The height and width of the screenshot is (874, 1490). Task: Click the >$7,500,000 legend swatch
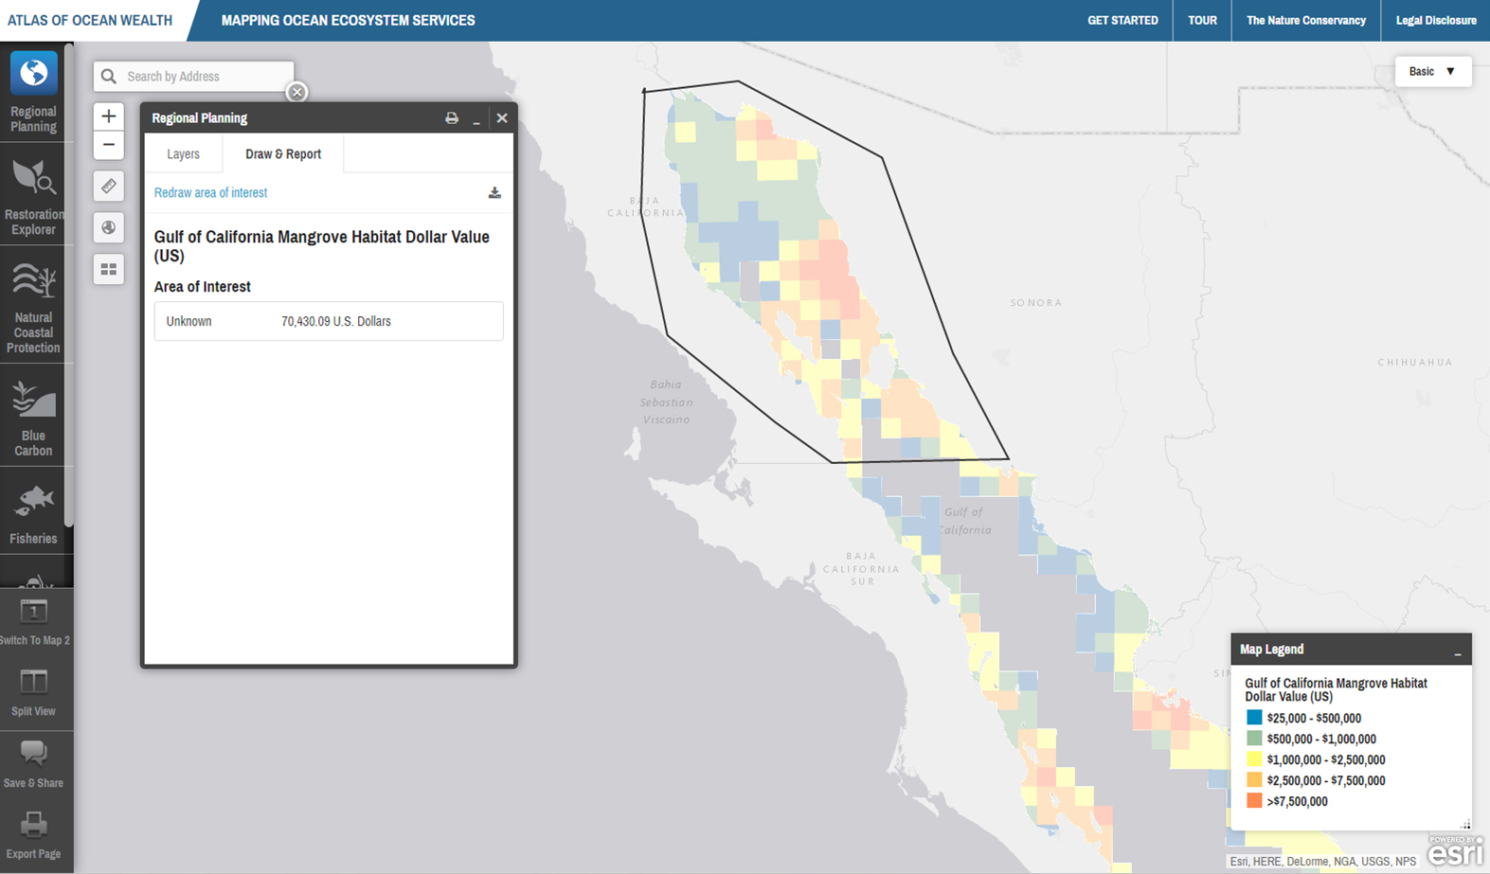(x=1254, y=801)
